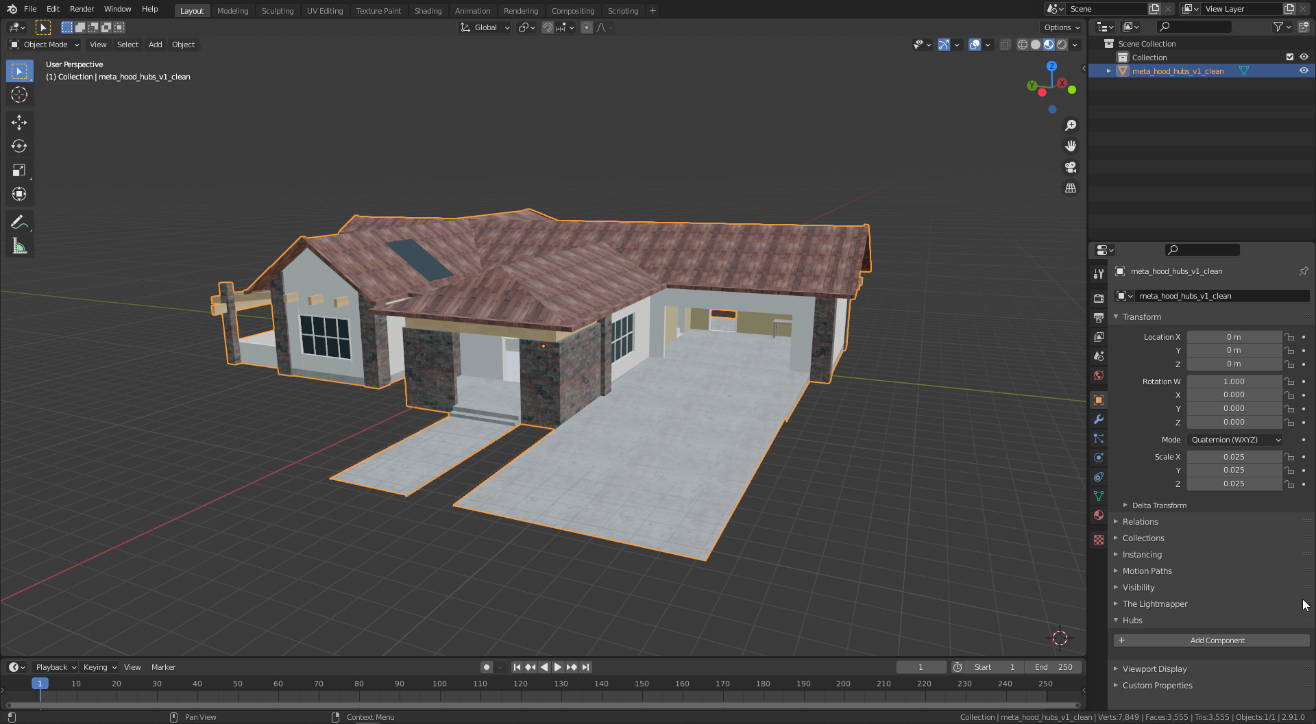Open the Quaternion (WXYZ) rotation mode dropdown
1316x724 pixels.
tap(1234, 439)
